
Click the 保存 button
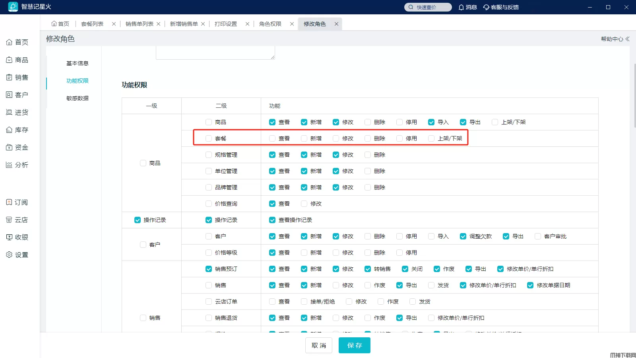pyautogui.click(x=354, y=345)
